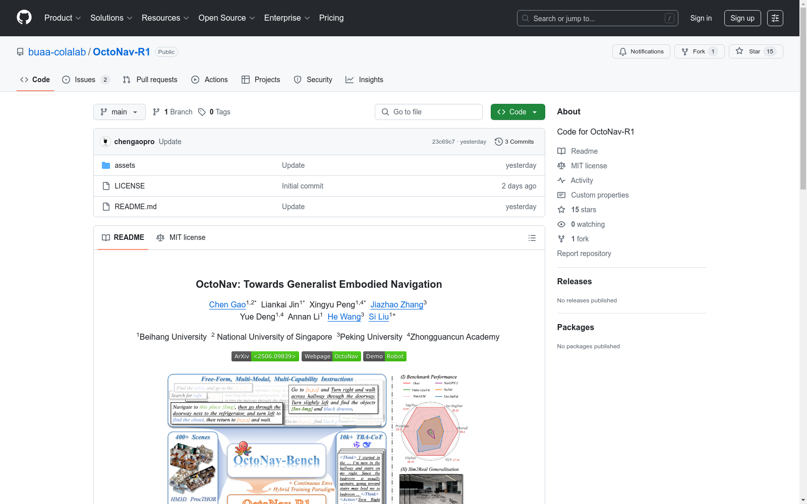This screenshot has height=504, width=807.
Task: Open the main branch selector dropdown
Action: pos(120,112)
